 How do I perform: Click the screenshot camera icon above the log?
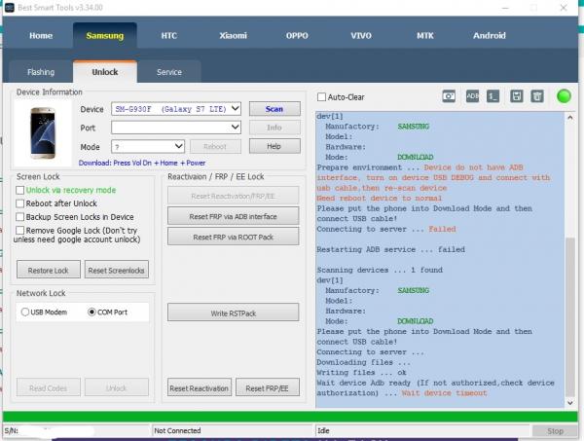click(x=449, y=96)
